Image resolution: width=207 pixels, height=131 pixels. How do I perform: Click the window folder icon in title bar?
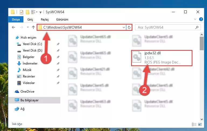click(13, 12)
